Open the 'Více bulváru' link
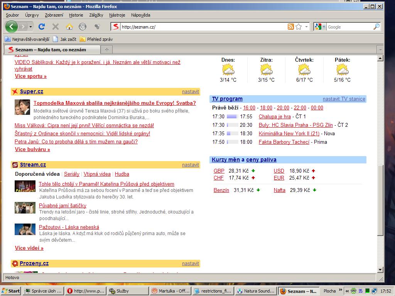This screenshot has width=395, height=296. (32, 149)
